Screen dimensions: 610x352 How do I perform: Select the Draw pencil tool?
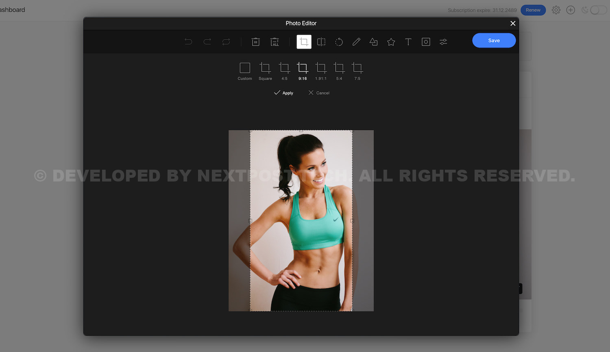(x=356, y=41)
